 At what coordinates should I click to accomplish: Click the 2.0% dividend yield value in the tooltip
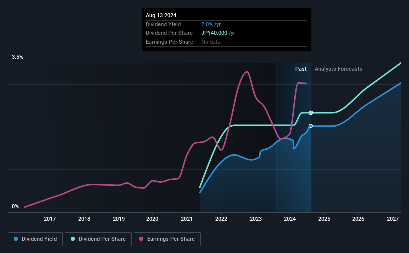(x=207, y=24)
